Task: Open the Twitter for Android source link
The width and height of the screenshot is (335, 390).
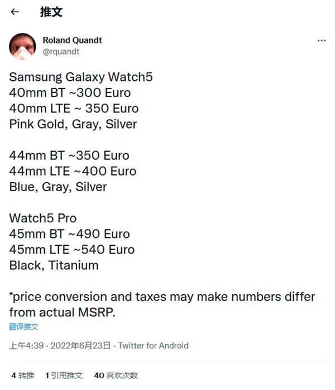Action: coord(153,345)
